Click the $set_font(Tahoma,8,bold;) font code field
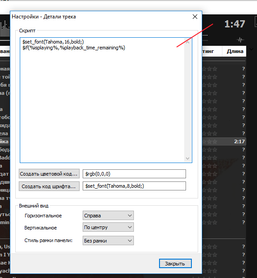The height and width of the screenshot is (278, 257). tap(134, 186)
